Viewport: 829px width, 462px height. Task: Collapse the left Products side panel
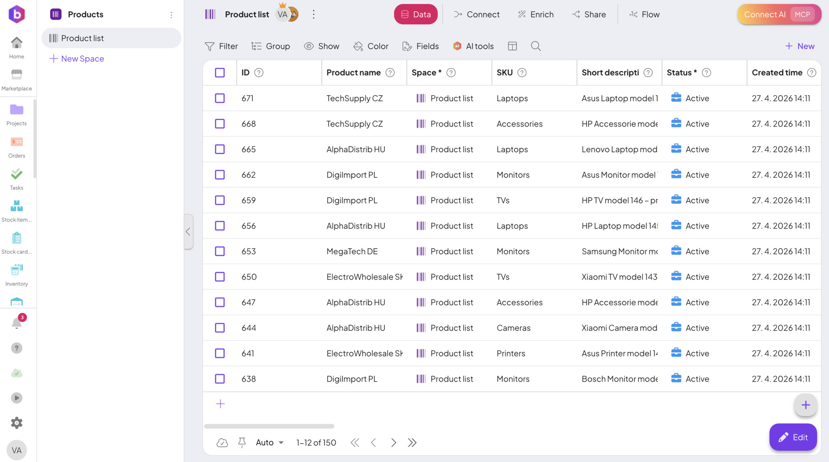tap(188, 231)
